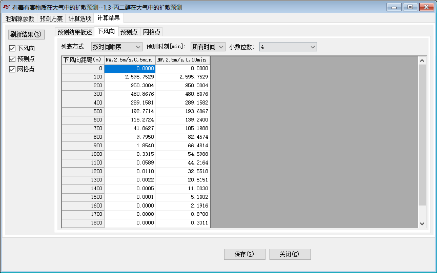Select cell 54.5988

[183, 154]
